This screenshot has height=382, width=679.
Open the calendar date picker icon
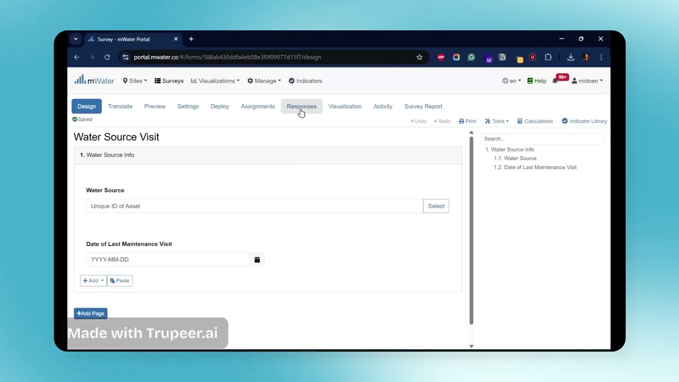point(257,259)
